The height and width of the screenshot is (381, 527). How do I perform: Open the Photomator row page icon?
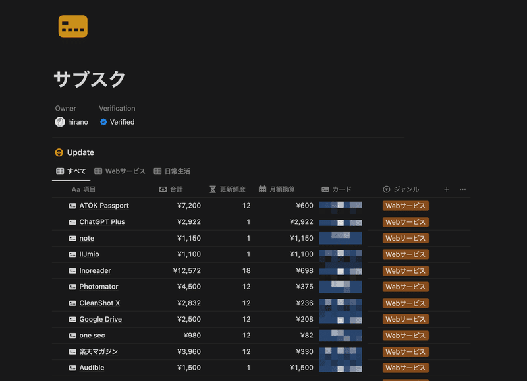(x=72, y=287)
